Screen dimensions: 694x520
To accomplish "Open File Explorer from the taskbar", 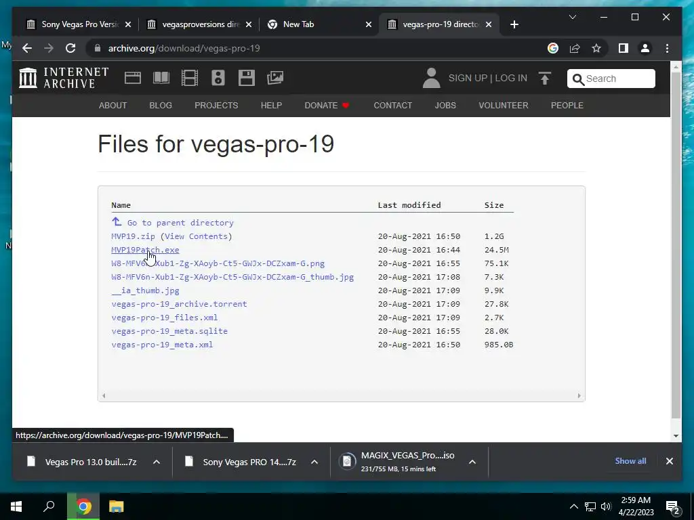I will pyautogui.click(x=117, y=506).
